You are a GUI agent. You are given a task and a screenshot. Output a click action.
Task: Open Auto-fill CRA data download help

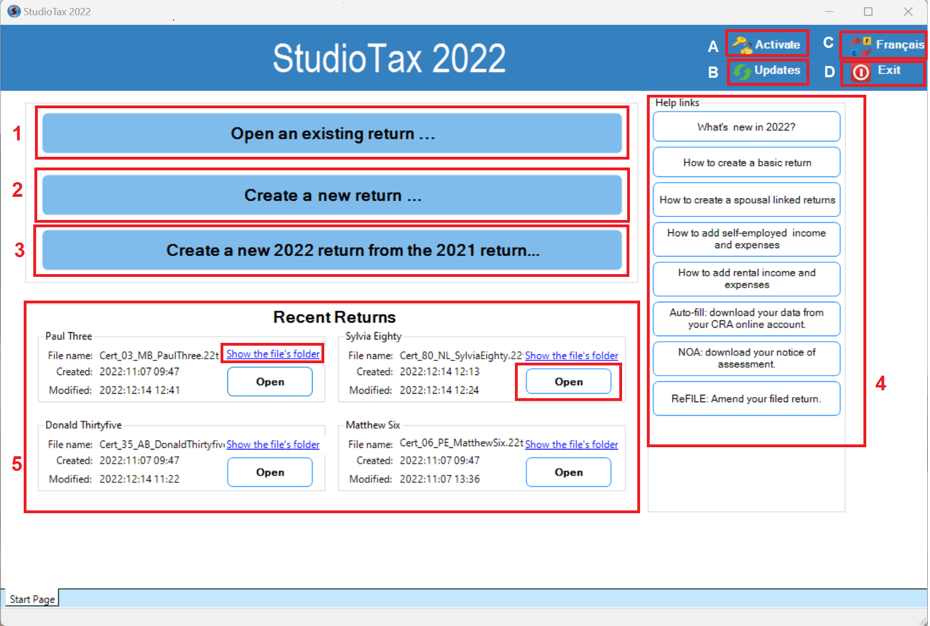(x=746, y=319)
